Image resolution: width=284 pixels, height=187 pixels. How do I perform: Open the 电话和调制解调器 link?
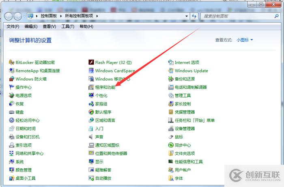pyautogui.click(x=191, y=87)
